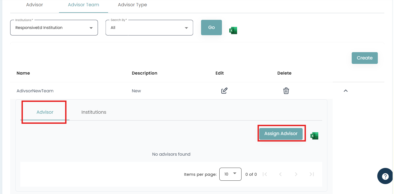The height and width of the screenshot is (194, 394).
Task: Open the Items per page dropdown
Action: pos(230,174)
